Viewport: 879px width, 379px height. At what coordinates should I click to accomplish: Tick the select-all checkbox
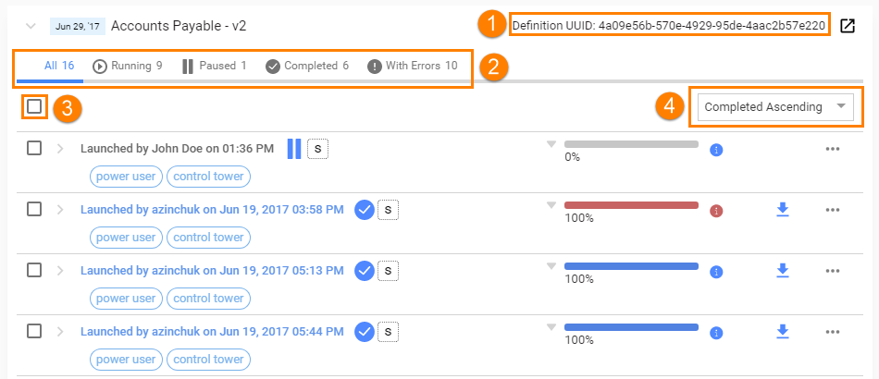tap(34, 106)
